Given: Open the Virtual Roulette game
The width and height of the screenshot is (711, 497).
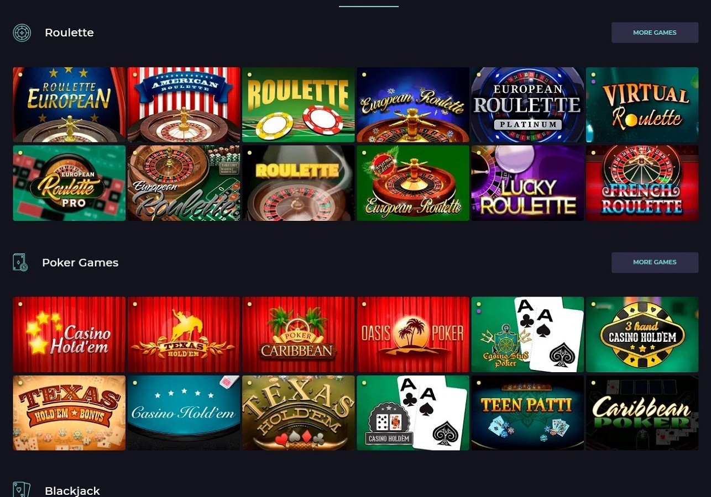Looking at the screenshot, I should pos(642,105).
